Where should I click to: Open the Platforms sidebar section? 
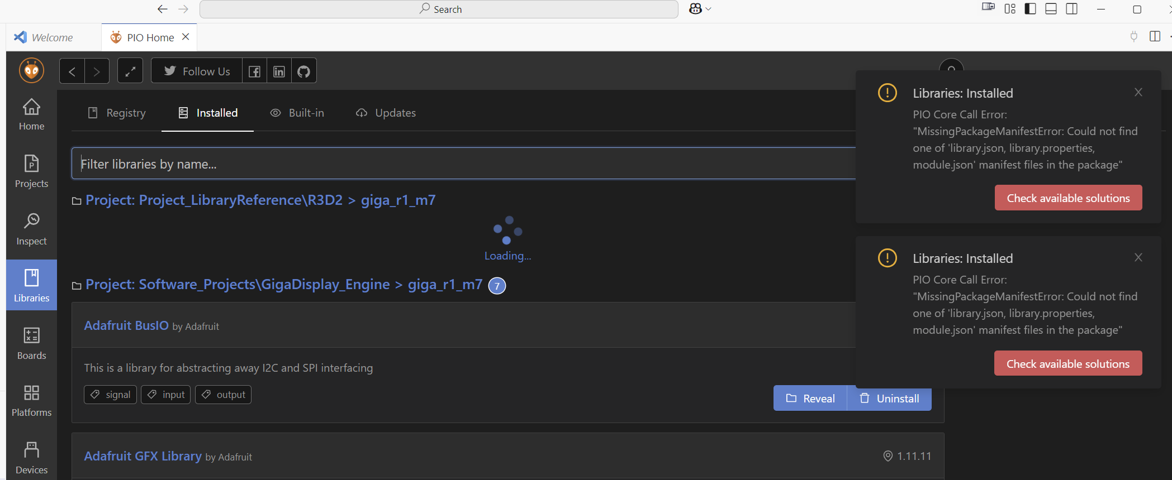pos(31,401)
